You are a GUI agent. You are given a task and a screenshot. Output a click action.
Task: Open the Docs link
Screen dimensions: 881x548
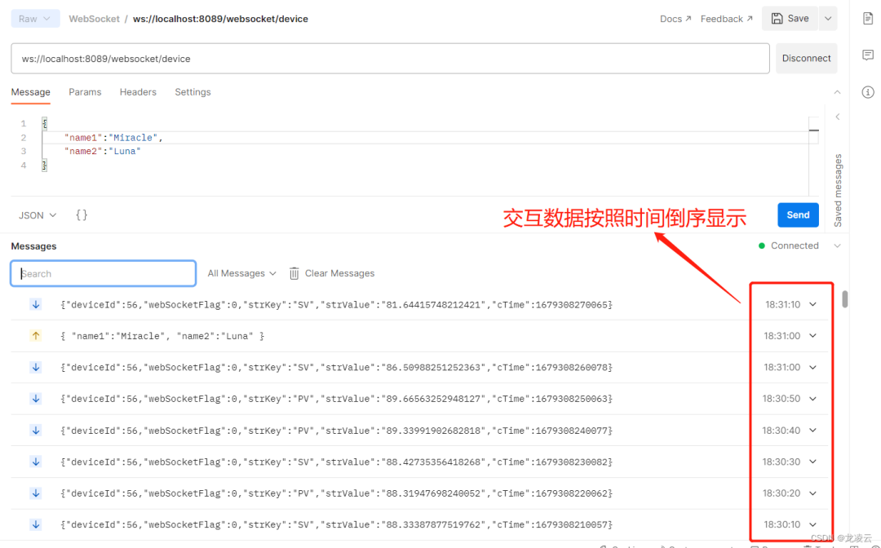675,19
